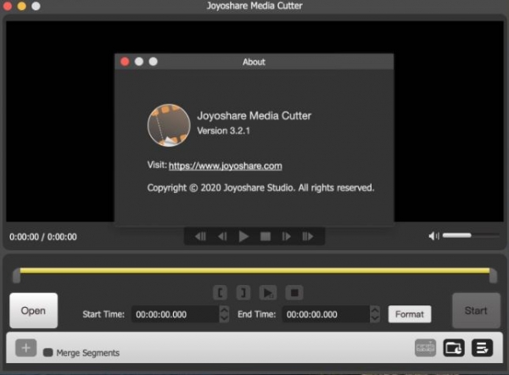Open the output folder icon
509x375 pixels.
[454, 348]
